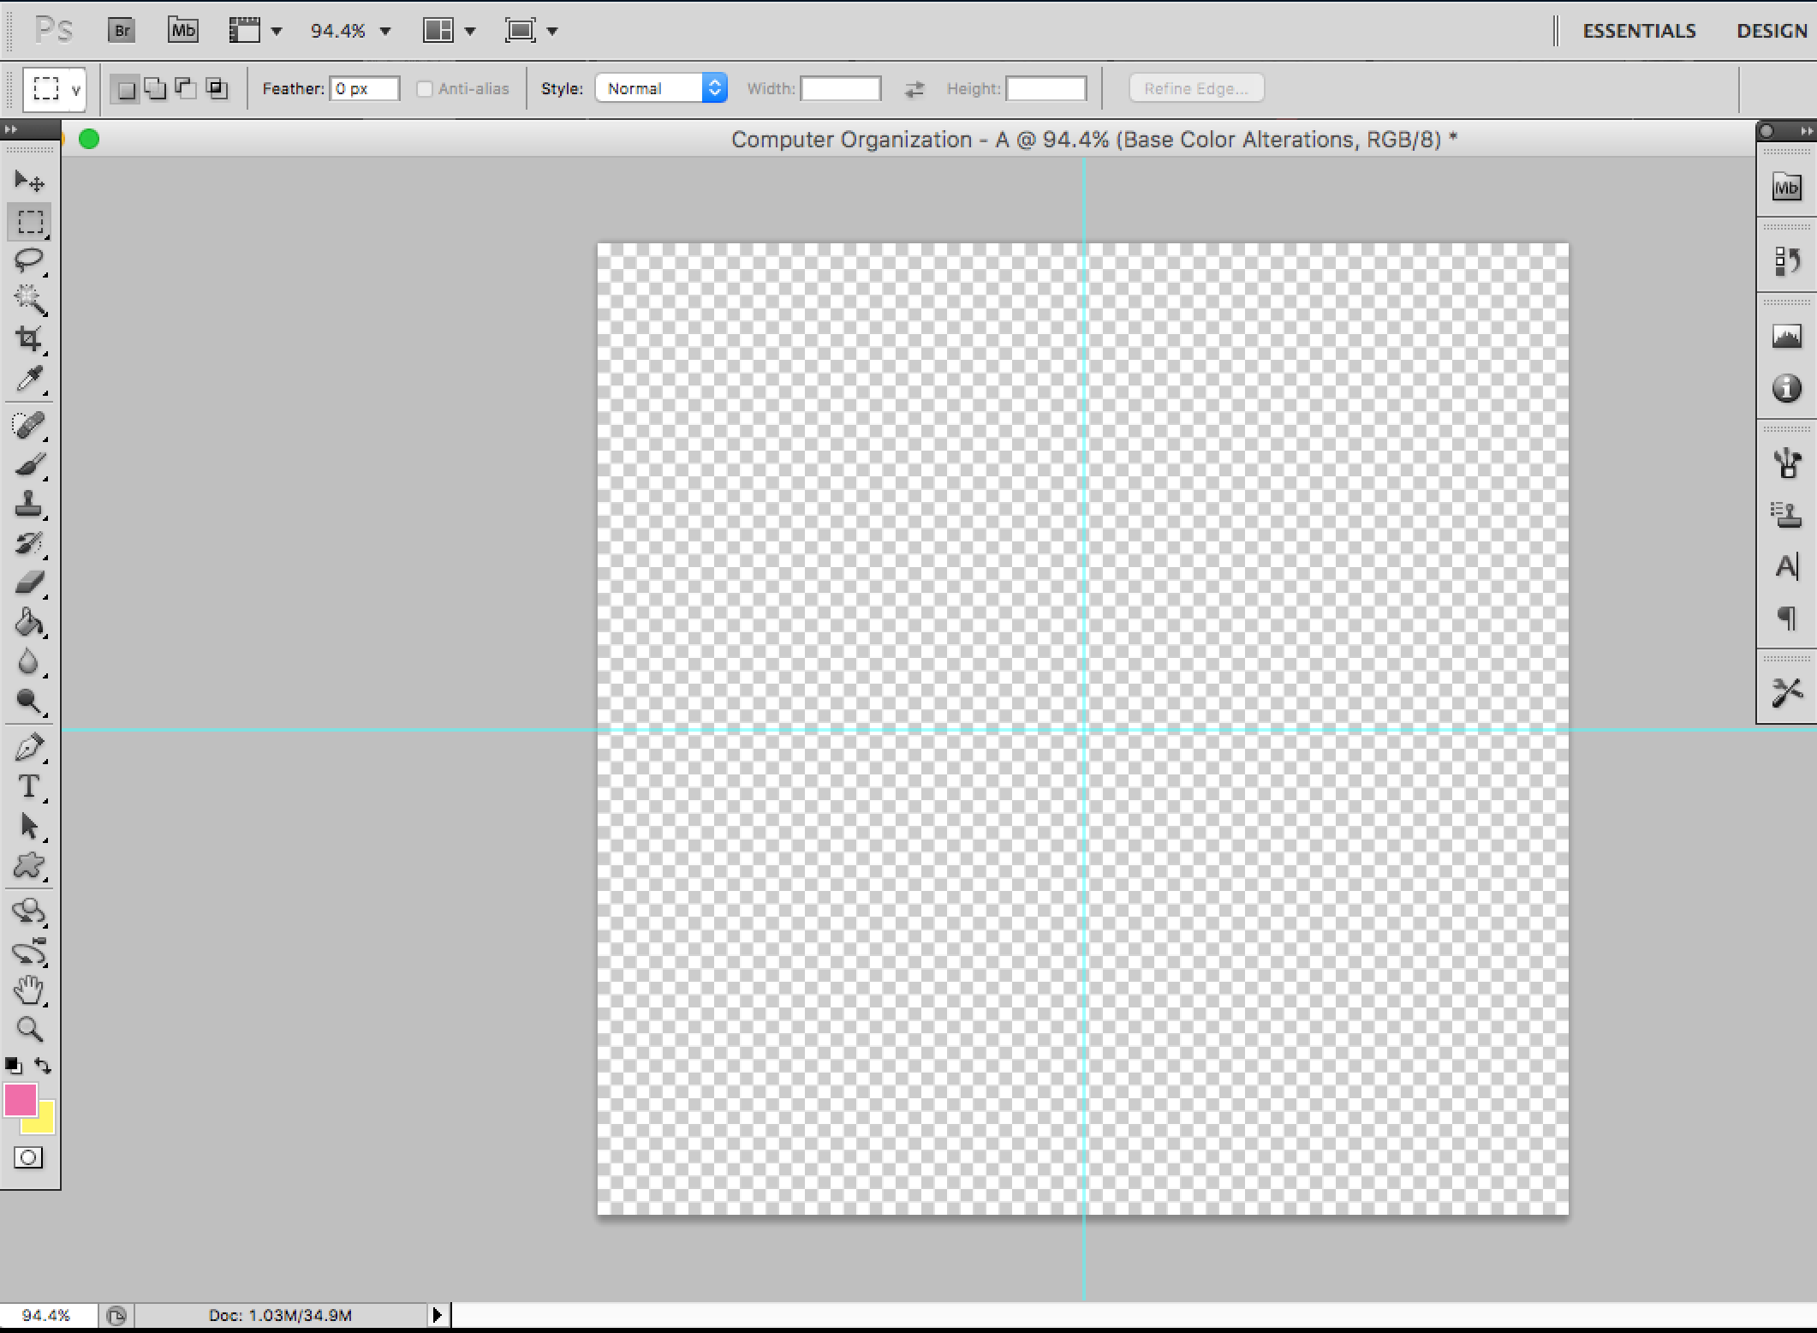The width and height of the screenshot is (1817, 1333).
Task: Select the Lasso tool
Action: click(29, 260)
